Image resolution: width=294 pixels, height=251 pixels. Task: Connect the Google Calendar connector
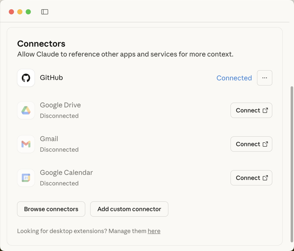251,178
